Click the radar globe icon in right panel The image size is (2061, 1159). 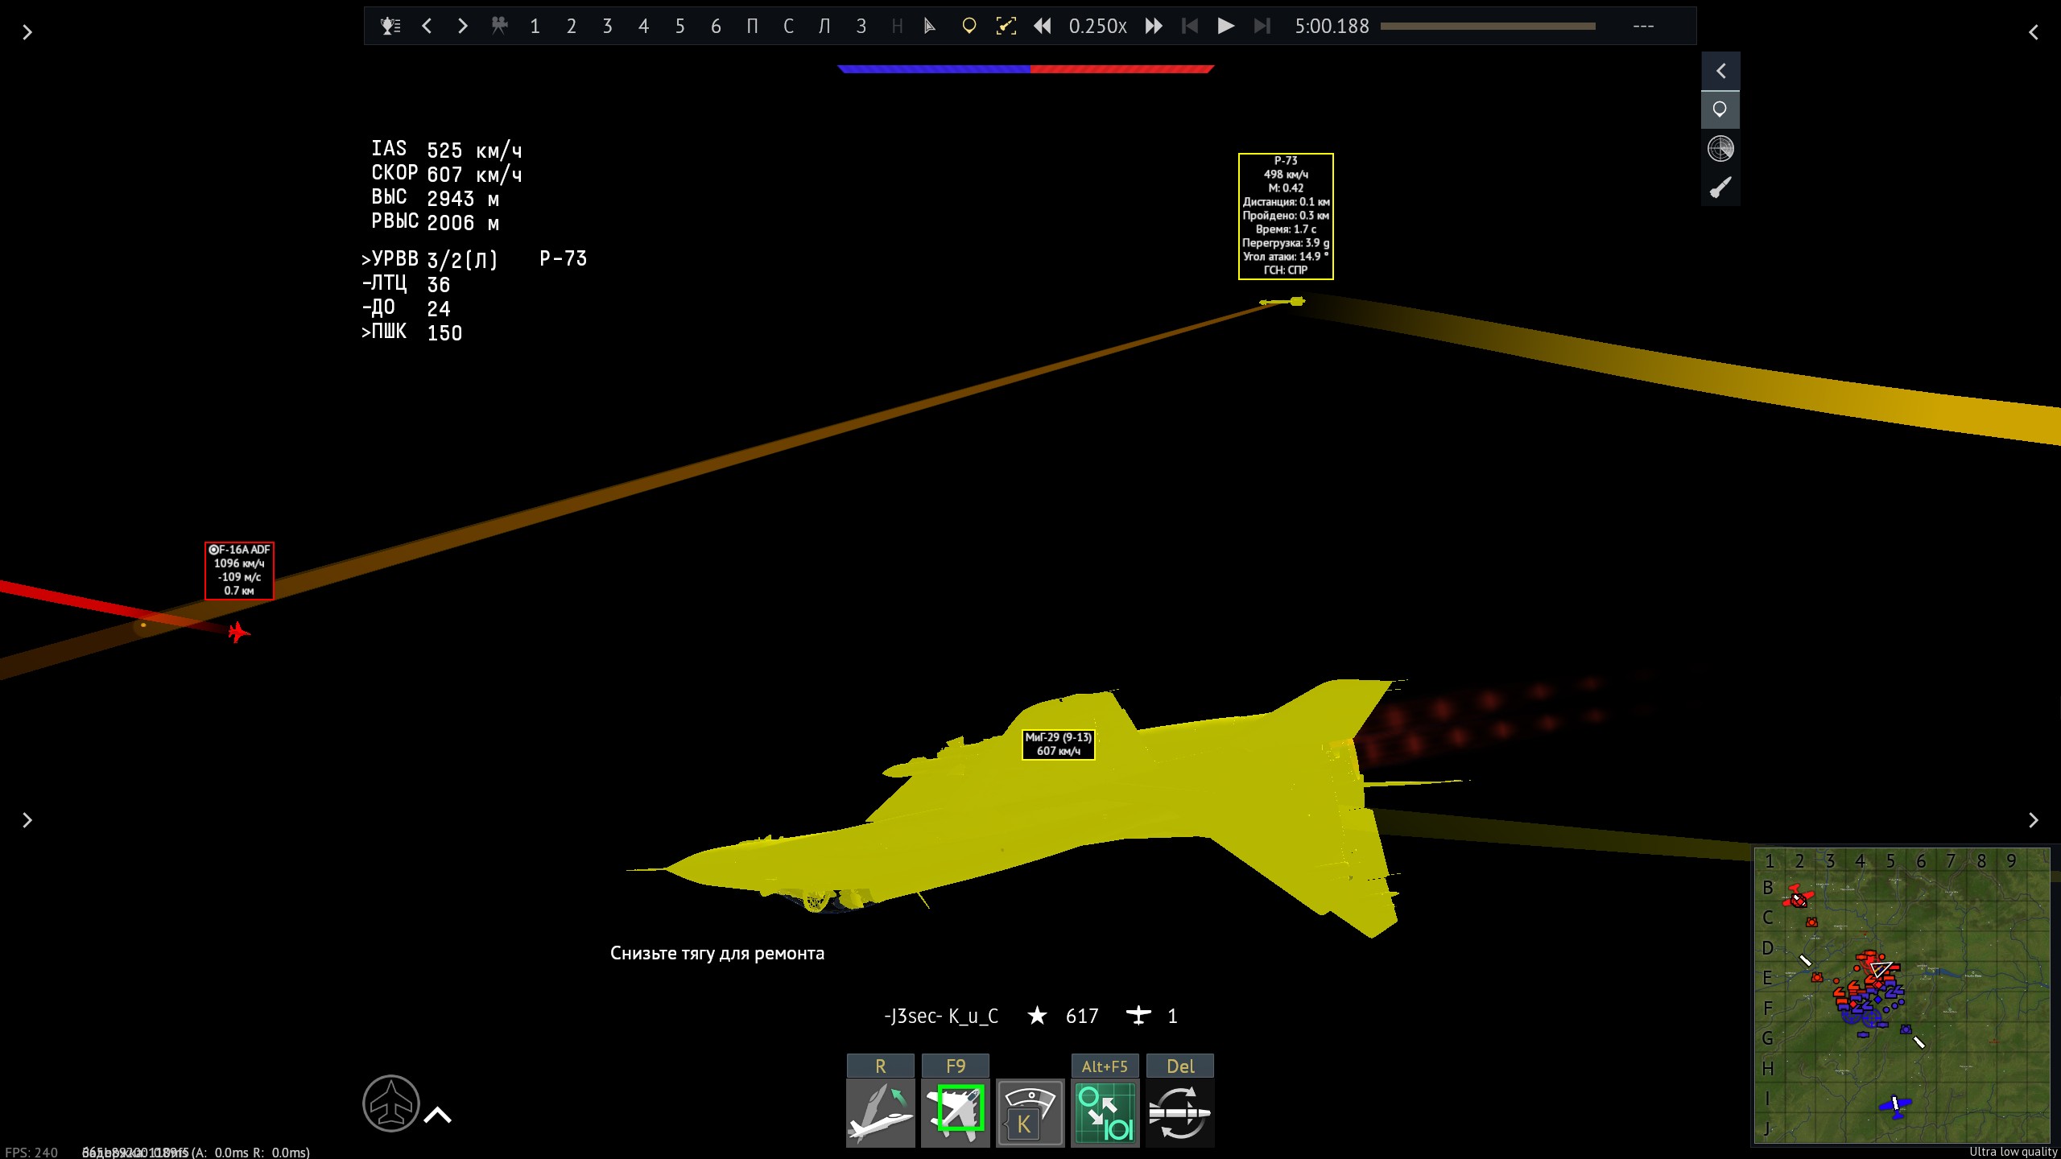[x=1720, y=149]
